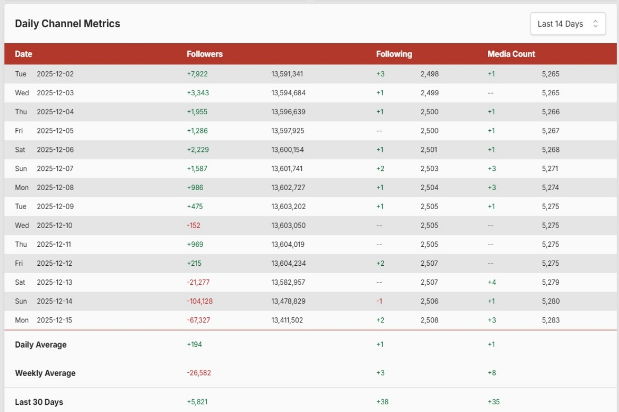This screenshot has height=412, width=619.
Task: Click the -21,277 follower loss on Saturday
Action: coord(198,282)
